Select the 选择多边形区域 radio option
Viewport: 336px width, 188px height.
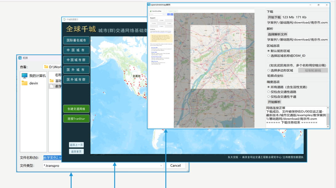[x=268, y=70]
